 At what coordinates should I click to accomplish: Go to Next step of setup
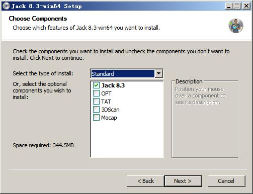click(x=183, y=181)
